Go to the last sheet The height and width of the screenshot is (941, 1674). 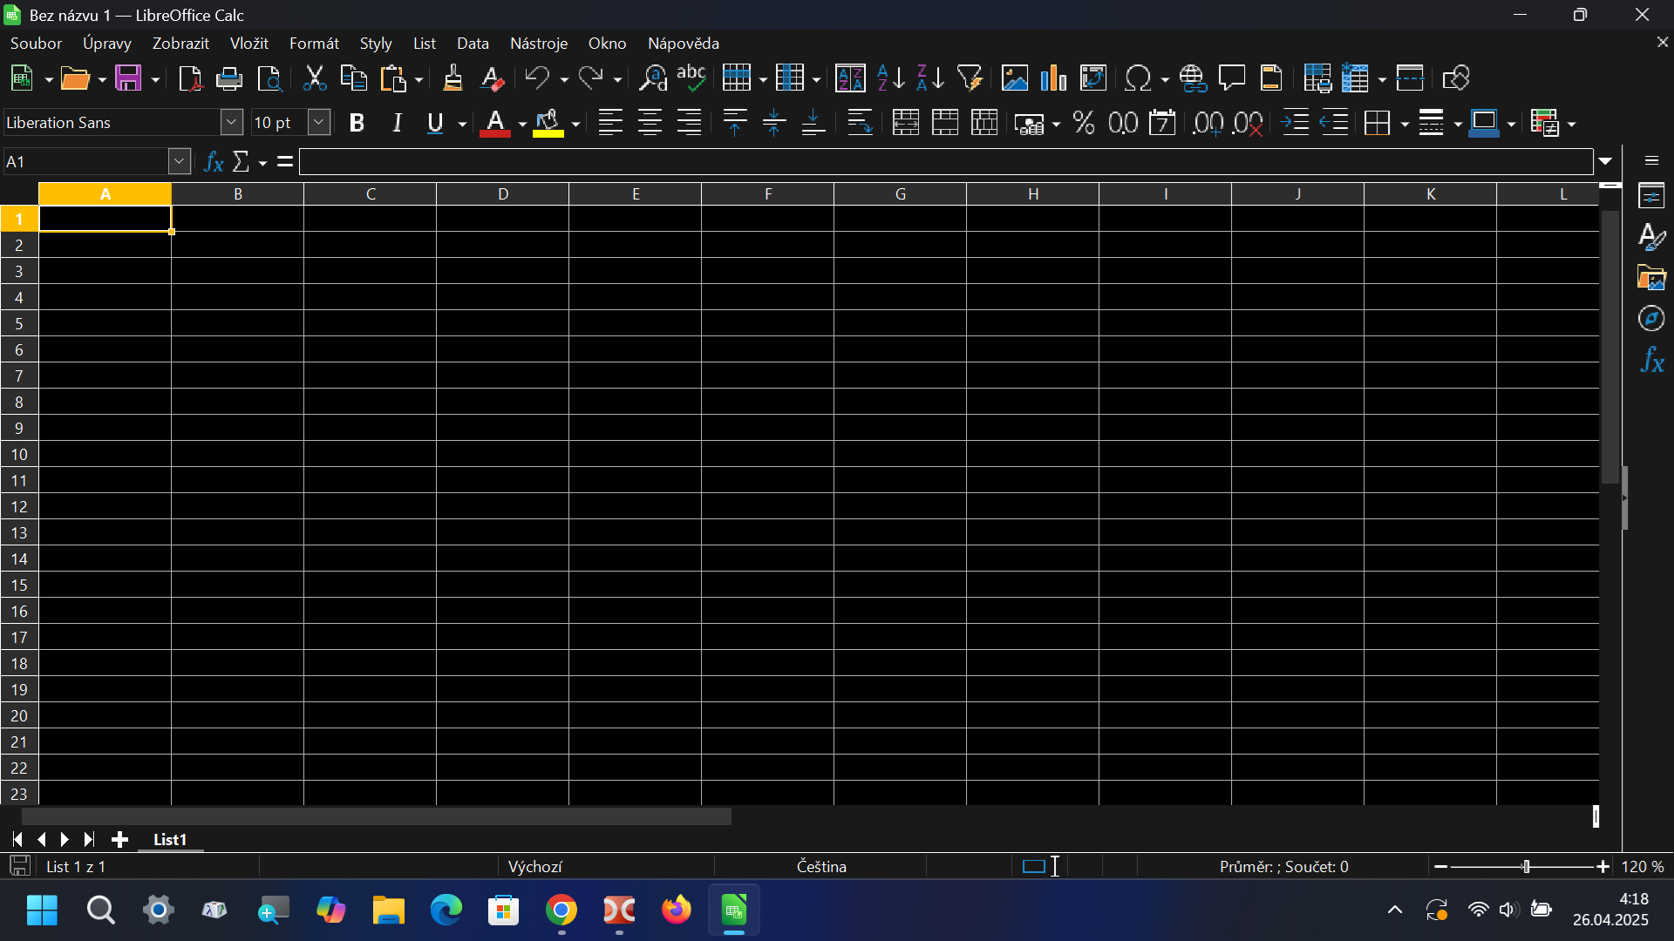[89, 840]
